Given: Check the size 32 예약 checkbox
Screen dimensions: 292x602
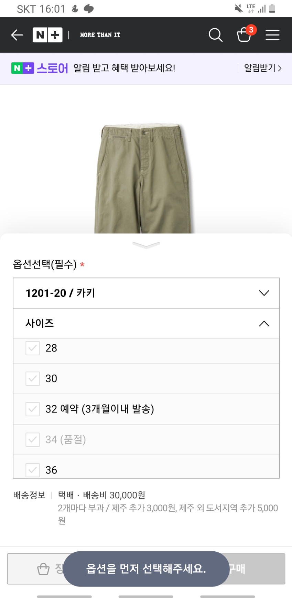Looking at the screenshot, I should tap(33, 409).
